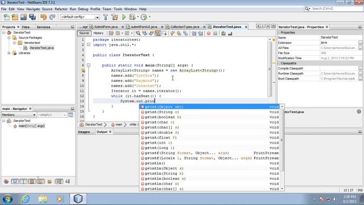Click the Stop Macro Recording icon
This screenshot has height=205, width=364.
click(x=215, y=34)
